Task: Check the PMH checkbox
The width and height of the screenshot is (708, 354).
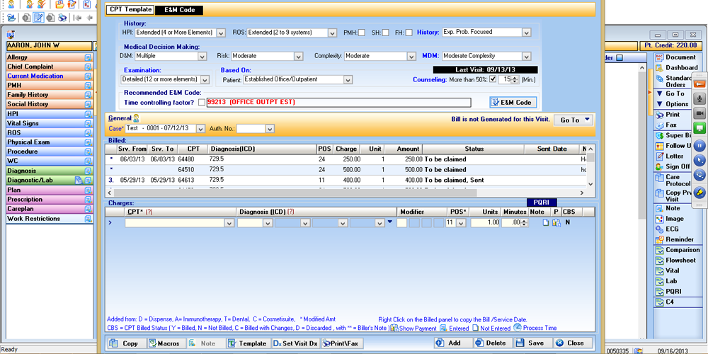Action: pyautogui.click(x=362, y=33)
